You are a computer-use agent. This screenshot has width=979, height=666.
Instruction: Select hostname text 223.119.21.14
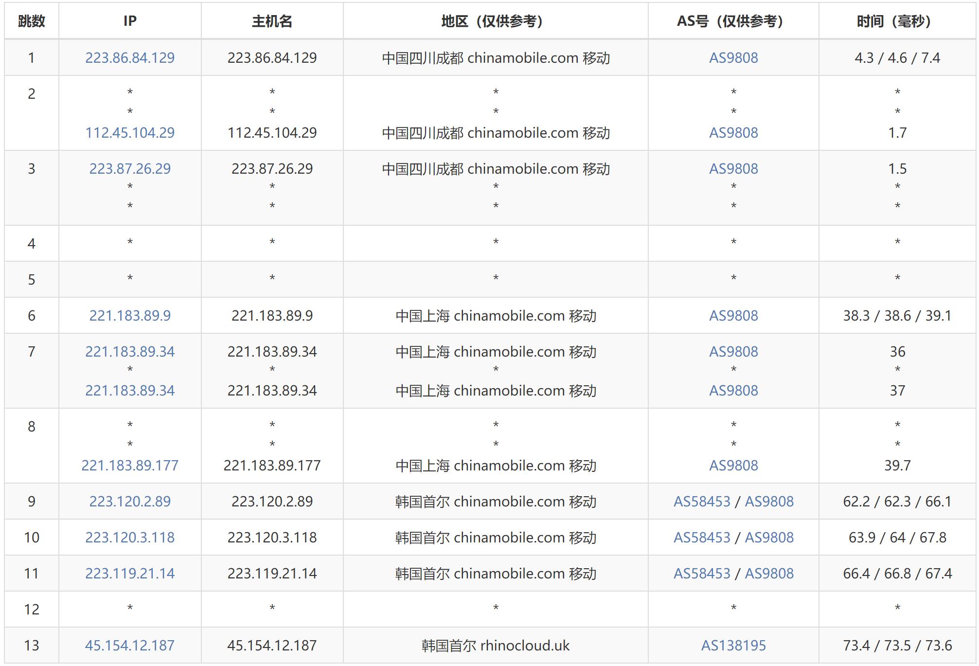pos(272,574)
